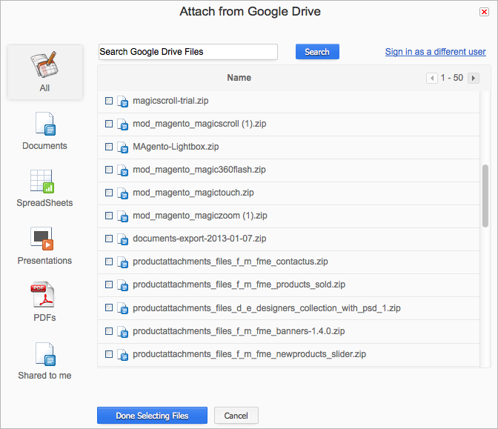The height and width of the screenshot is (429, 498).
Task: Check mod_magento_magicscroll (1).zip checkbox
Action: [x=109, y=124]
